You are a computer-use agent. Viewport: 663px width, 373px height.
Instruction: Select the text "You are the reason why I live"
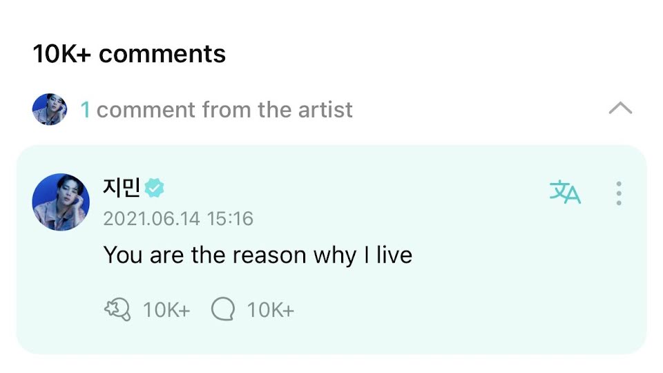[258, 256]
